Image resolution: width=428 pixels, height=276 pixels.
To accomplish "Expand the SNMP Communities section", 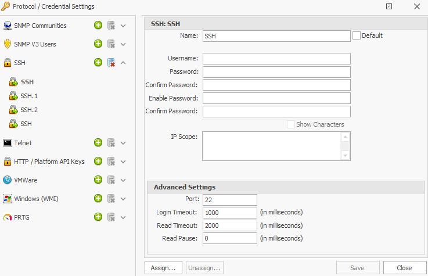I will tap(123, 26).
